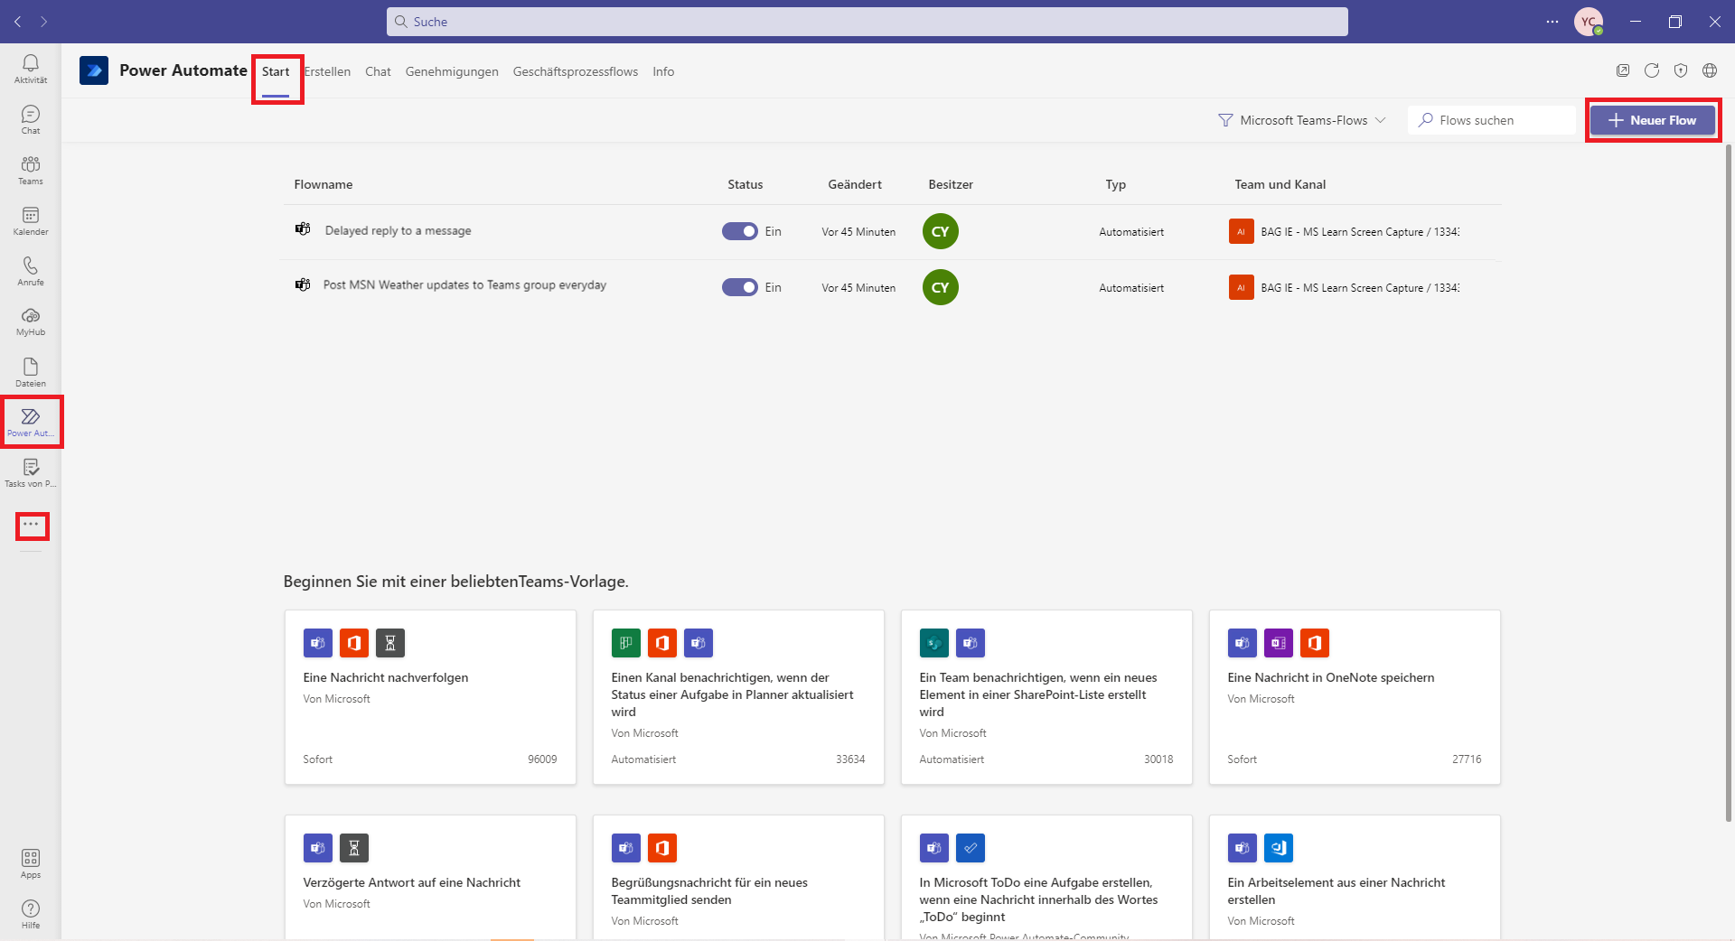Image resolution: width=1735 pixels, height=941 pixels.
Task: Open Chat in the left sidebar
Action: 31,119
